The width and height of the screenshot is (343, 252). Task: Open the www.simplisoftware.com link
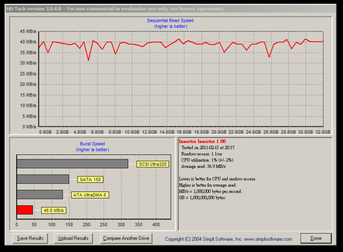click(x=268, y=239)
